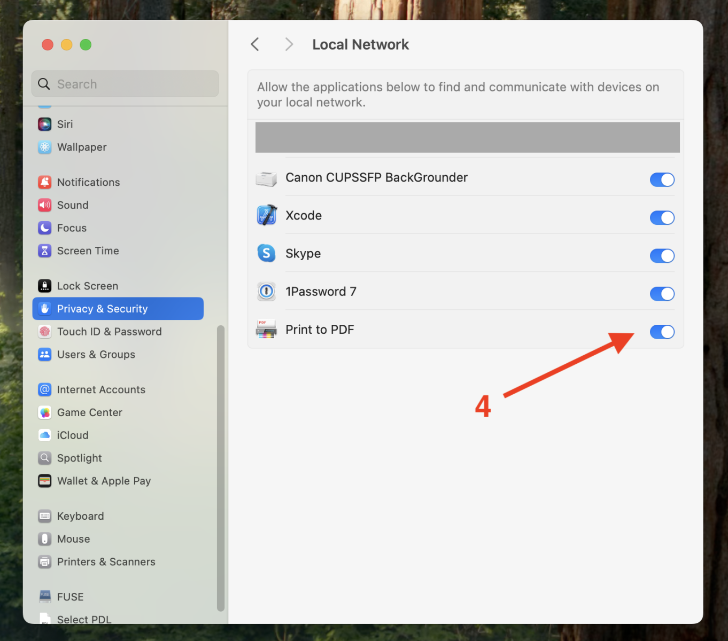Click the Siri sidebar icon

pyautogui.click(x=45, y=124)
